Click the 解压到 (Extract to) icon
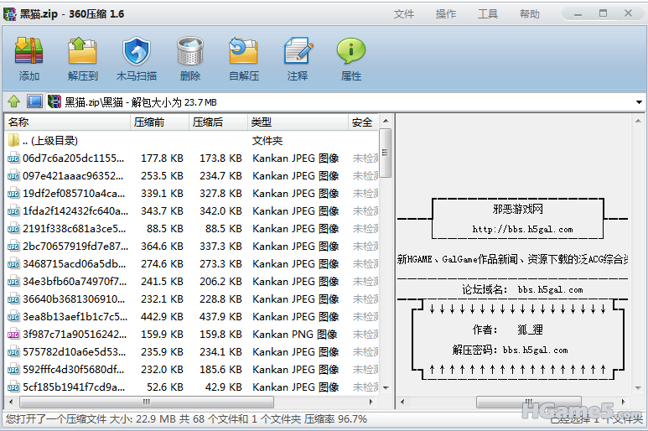Screen dimensions: 648x431 82,59
